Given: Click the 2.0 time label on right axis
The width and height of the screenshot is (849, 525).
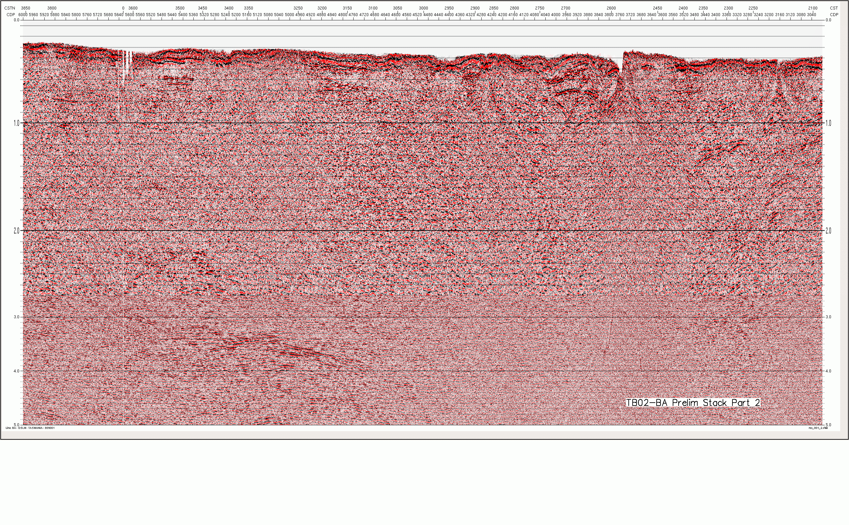Looking at the screenshot, I should [829, 231].
